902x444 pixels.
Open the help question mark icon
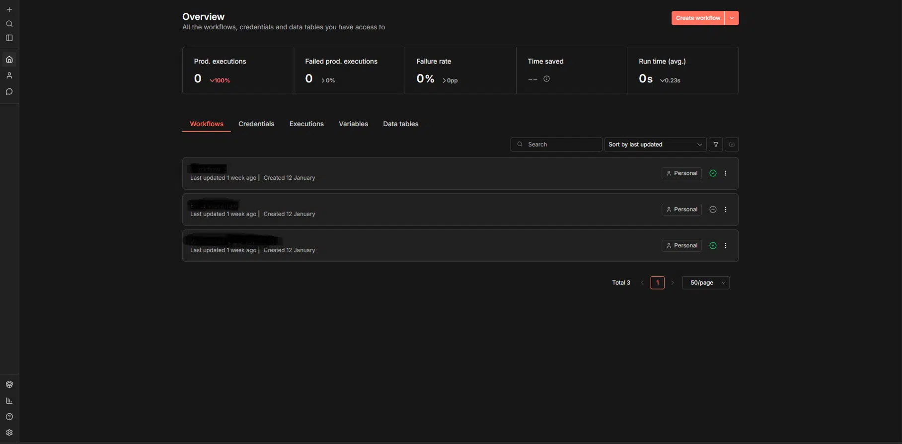(x=9, y=417)
